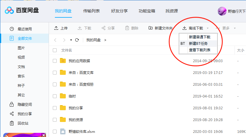
Task: Open the navigation history dropdown triangle
Action: 71,40
